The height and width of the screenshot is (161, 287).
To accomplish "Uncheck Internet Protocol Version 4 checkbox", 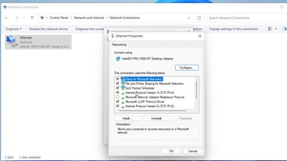I will pyautogui.click(x=117, y=93).
